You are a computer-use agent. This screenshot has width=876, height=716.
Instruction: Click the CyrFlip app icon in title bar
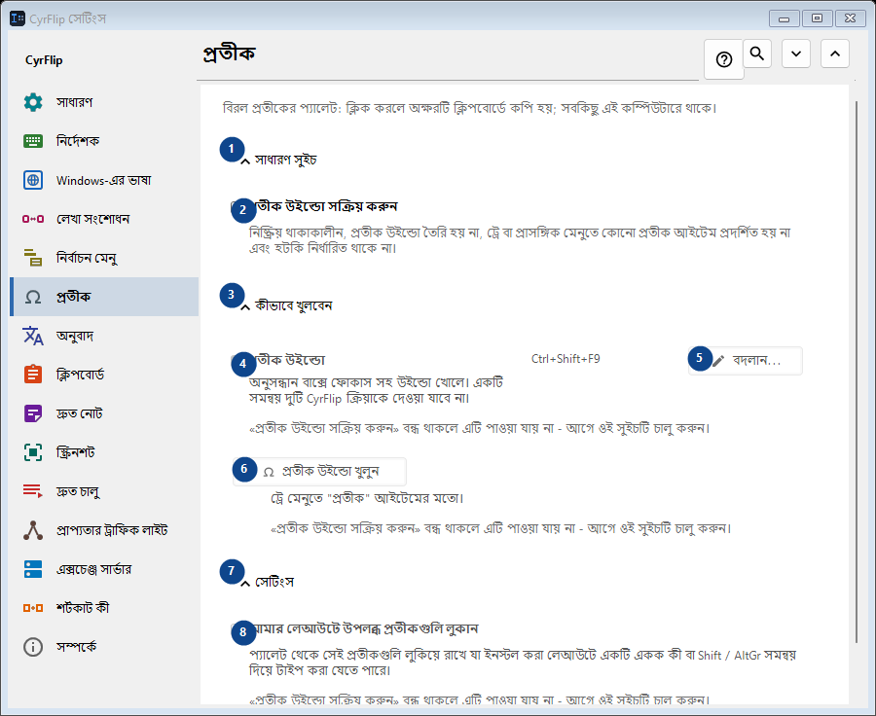pyautogui.click(x=18, y=18)
